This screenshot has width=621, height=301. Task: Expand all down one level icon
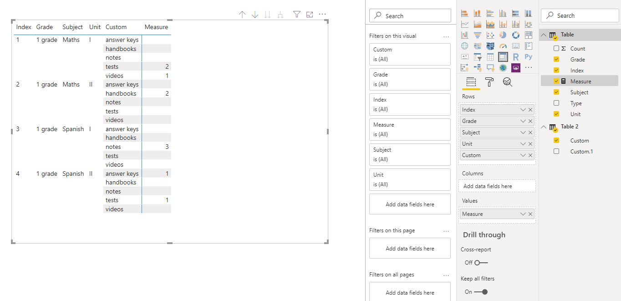280,15
